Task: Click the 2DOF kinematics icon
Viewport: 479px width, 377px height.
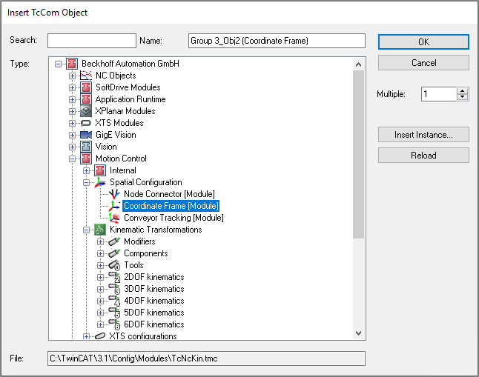Action: coord(114,277)
